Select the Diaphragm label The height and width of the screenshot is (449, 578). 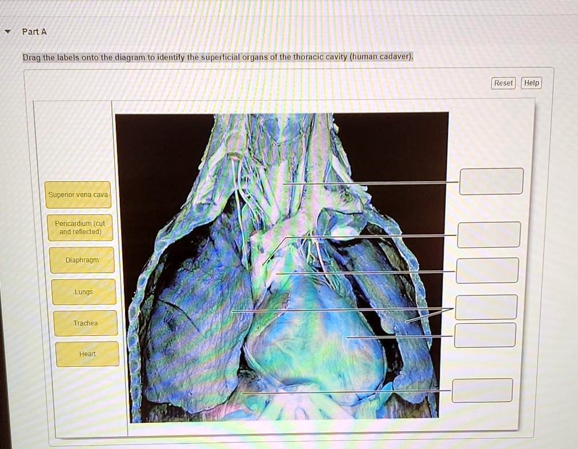pyautogui.click(x=82, y=260)
